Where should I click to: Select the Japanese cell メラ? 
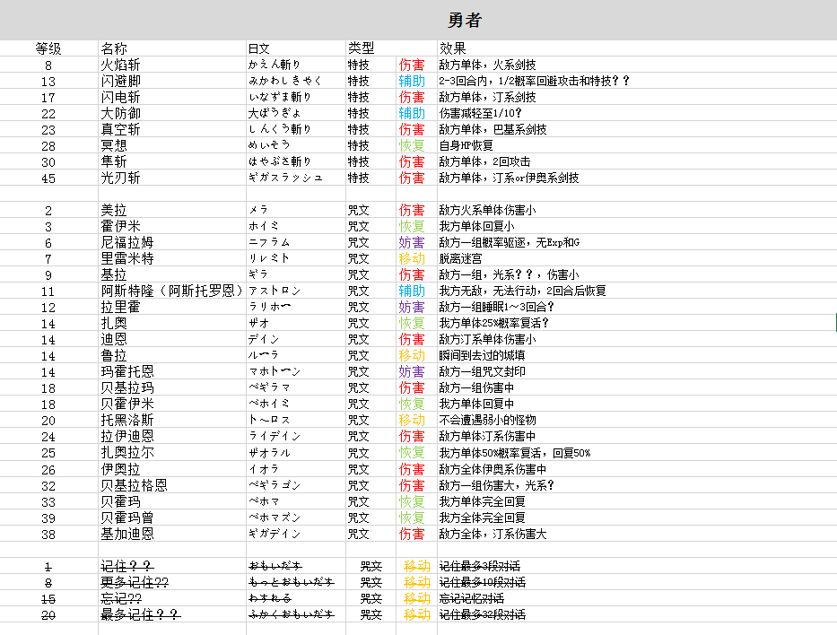(x=258, y=210)
